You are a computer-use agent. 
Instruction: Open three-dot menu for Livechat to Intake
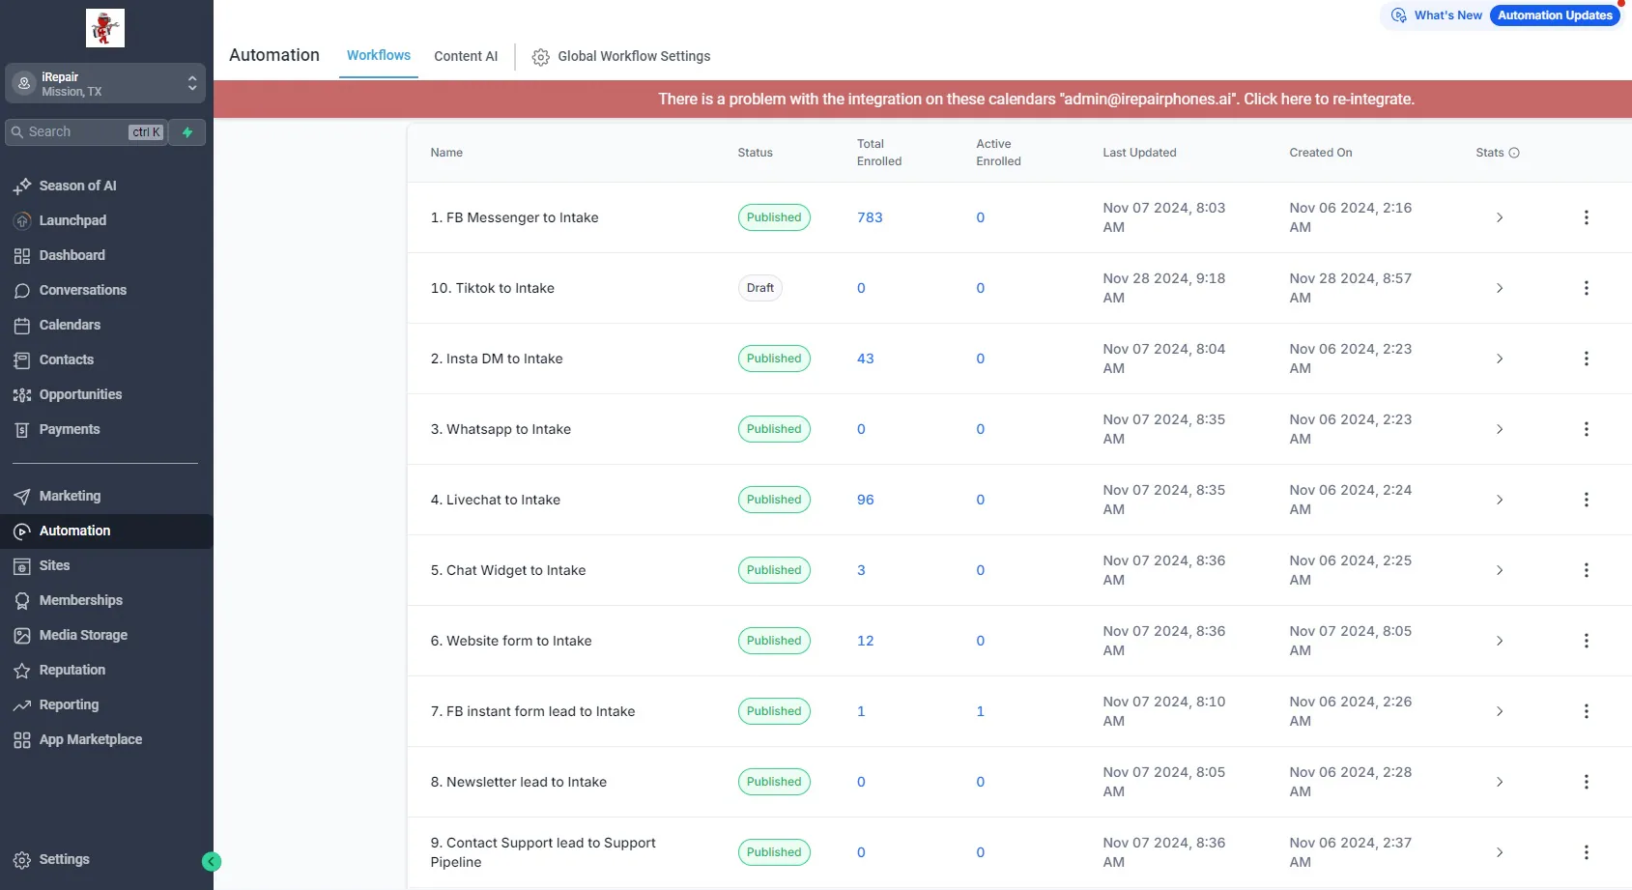coord(1586,500)
